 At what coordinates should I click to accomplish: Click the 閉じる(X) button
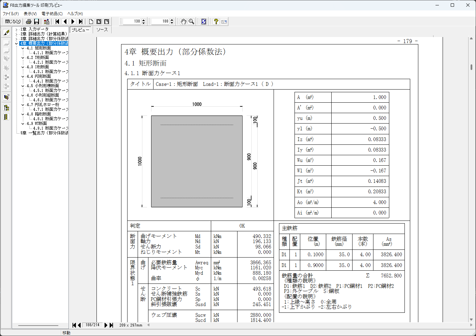pos(13,22)
